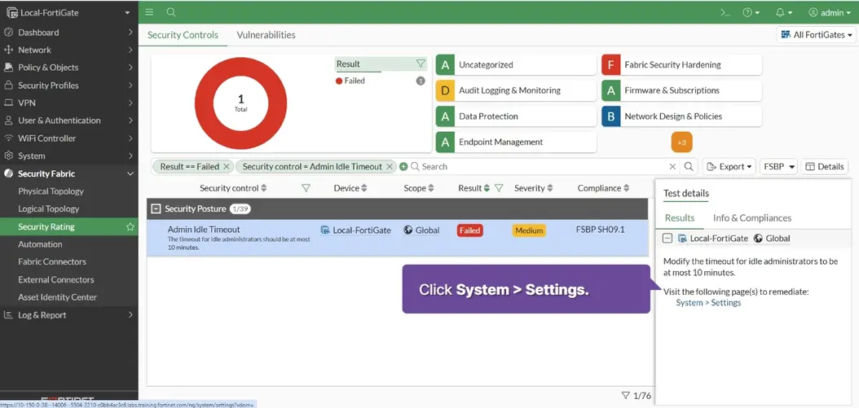
Task: Filter the Result column with funnel icon
Action: click(499, 188)
